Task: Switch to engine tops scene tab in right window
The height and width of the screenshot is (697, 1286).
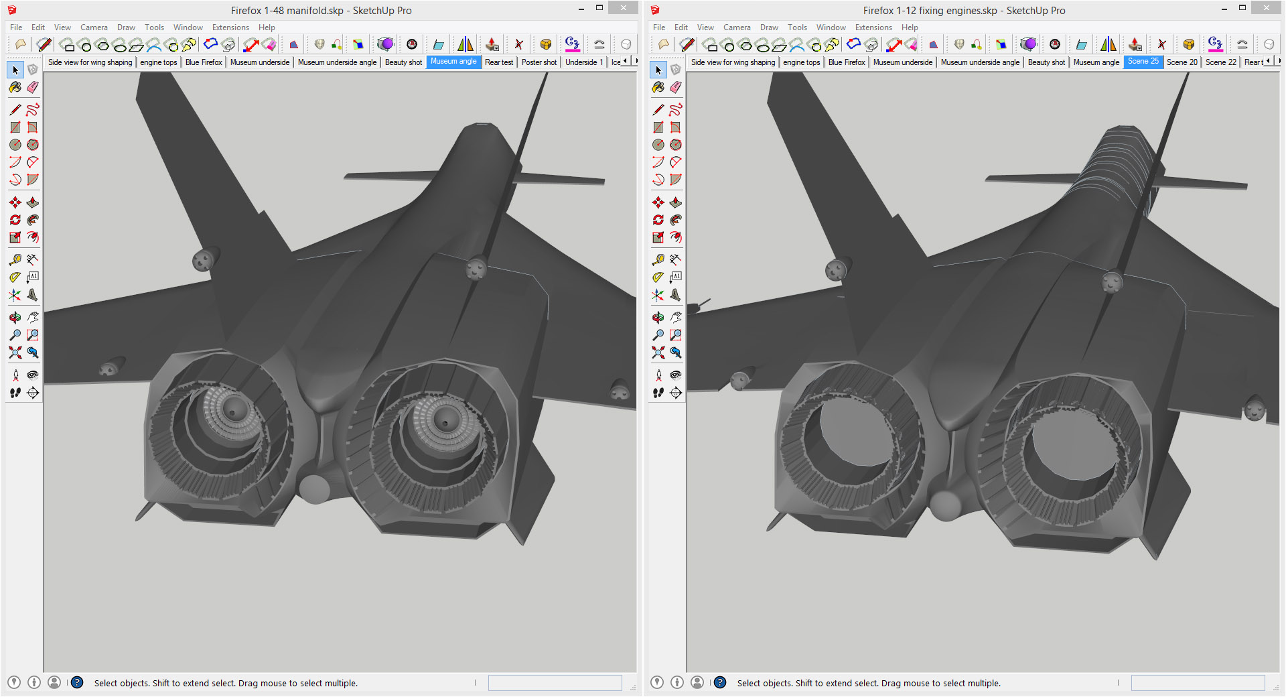Action: pos(802,62)
